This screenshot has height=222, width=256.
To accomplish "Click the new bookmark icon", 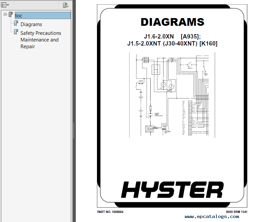I will click(66, 5).
